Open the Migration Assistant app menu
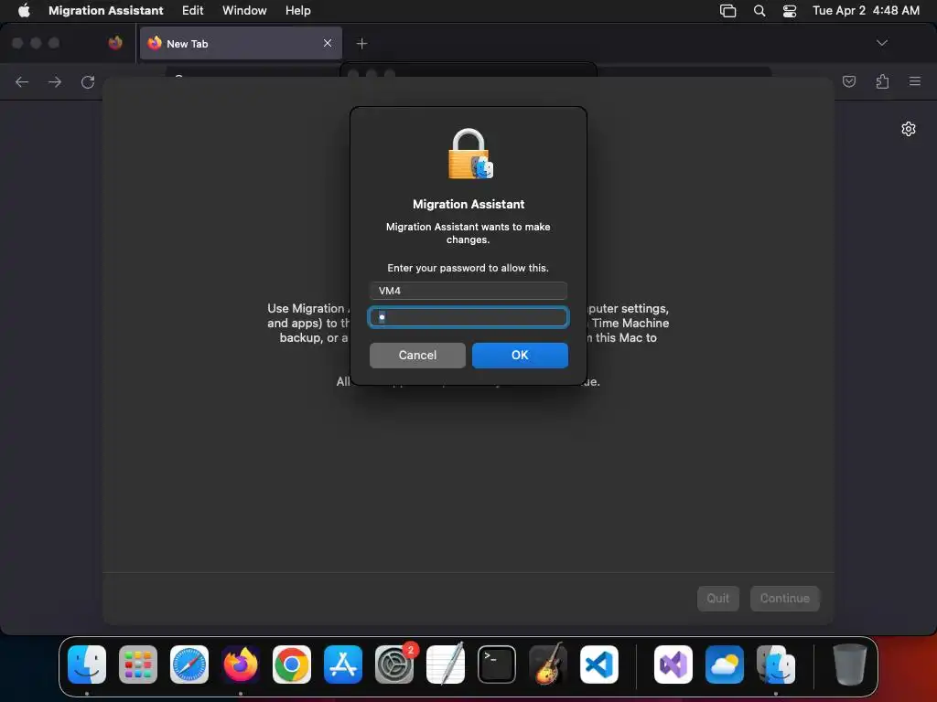 (106, 10)
